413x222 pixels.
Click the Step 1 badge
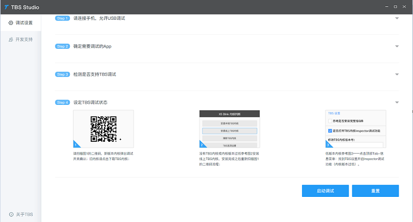[x=62, y=19]
